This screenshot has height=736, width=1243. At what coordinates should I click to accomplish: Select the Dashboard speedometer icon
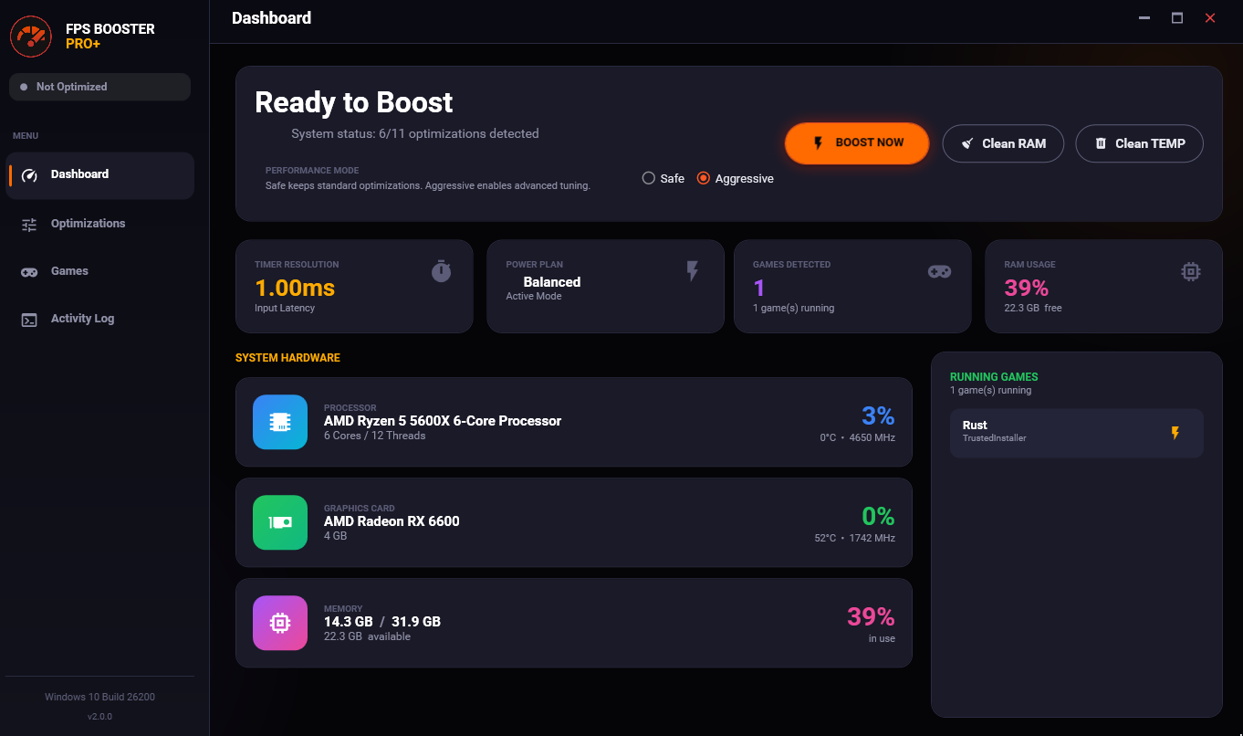(29, 175)
